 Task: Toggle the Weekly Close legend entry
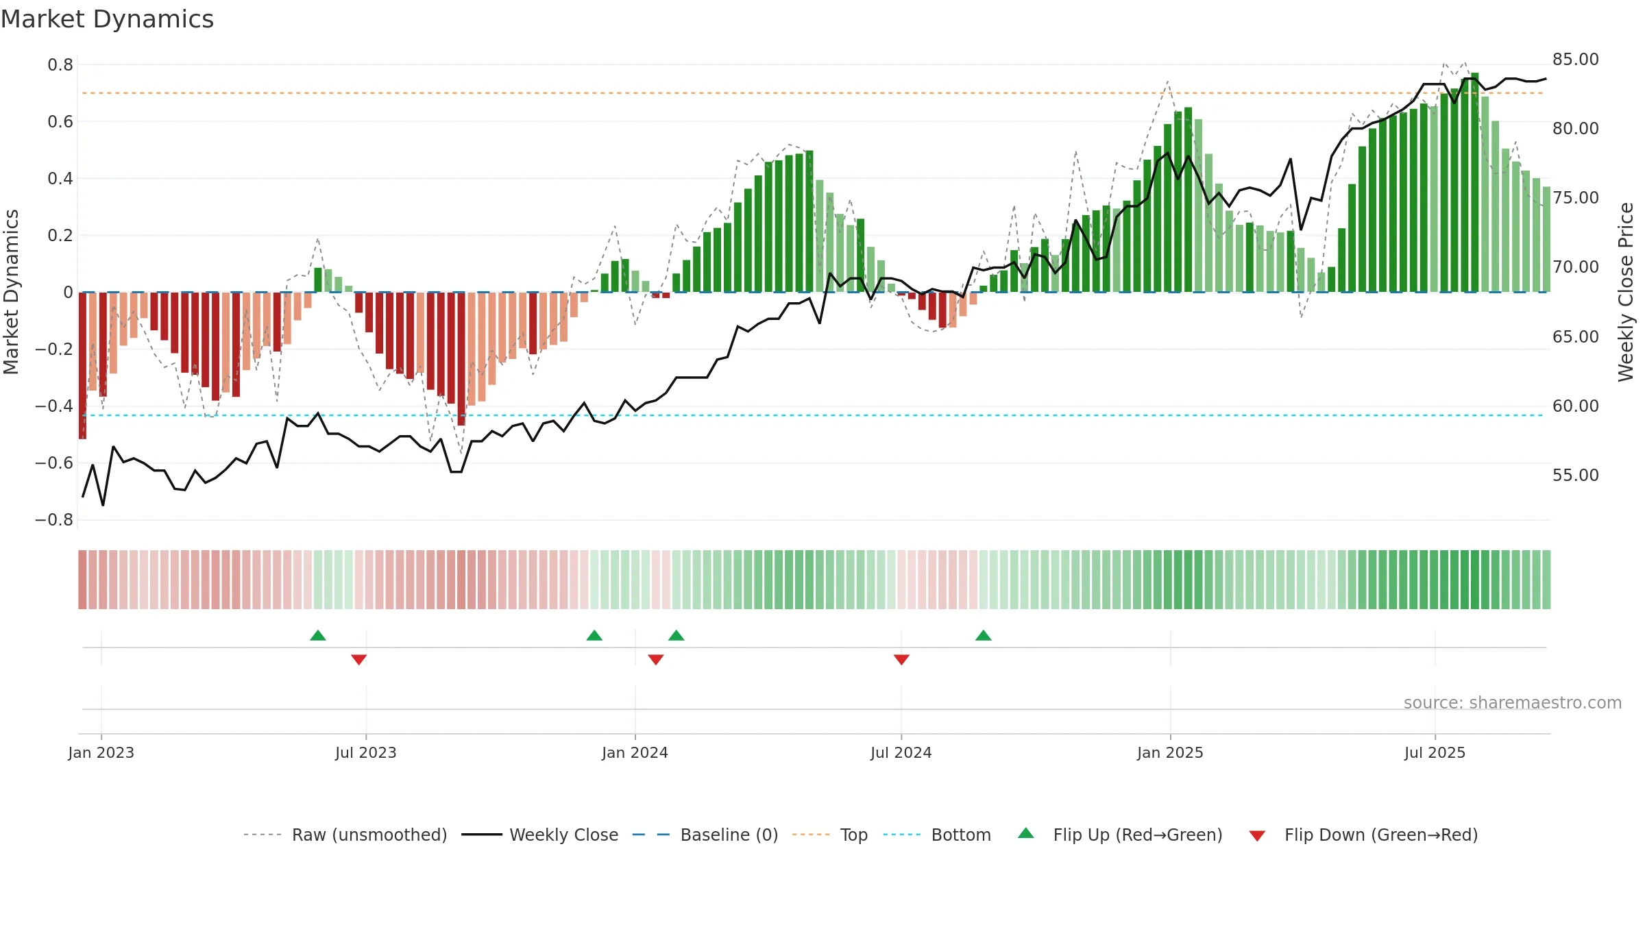539,835
